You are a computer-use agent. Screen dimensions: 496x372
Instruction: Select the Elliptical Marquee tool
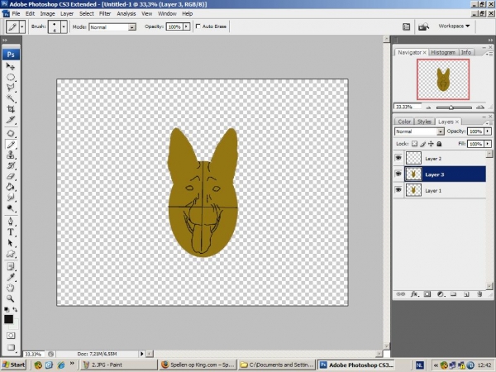point(11,77)
